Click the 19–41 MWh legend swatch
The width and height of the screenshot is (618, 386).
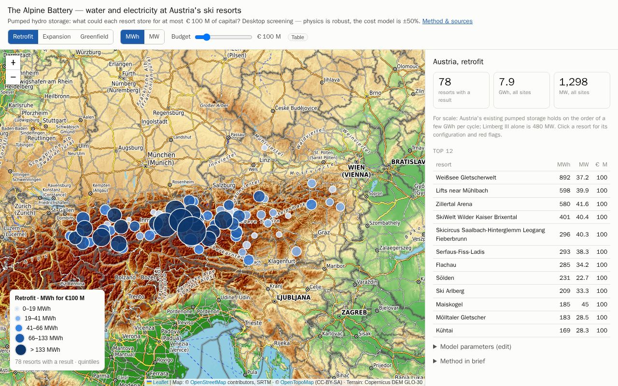[x=18, y=318]
